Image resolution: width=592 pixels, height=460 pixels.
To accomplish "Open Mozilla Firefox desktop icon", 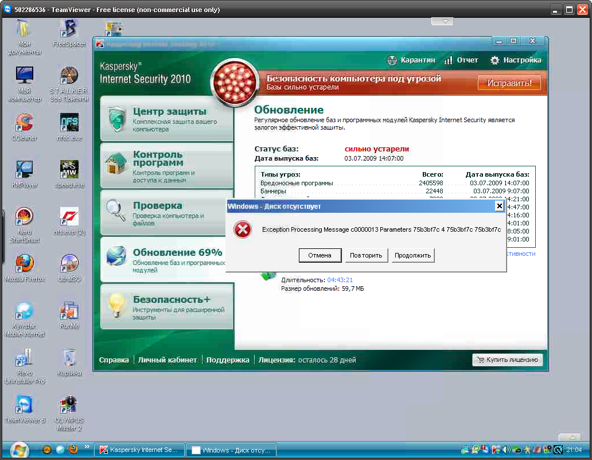I will [x=24, y=267].
